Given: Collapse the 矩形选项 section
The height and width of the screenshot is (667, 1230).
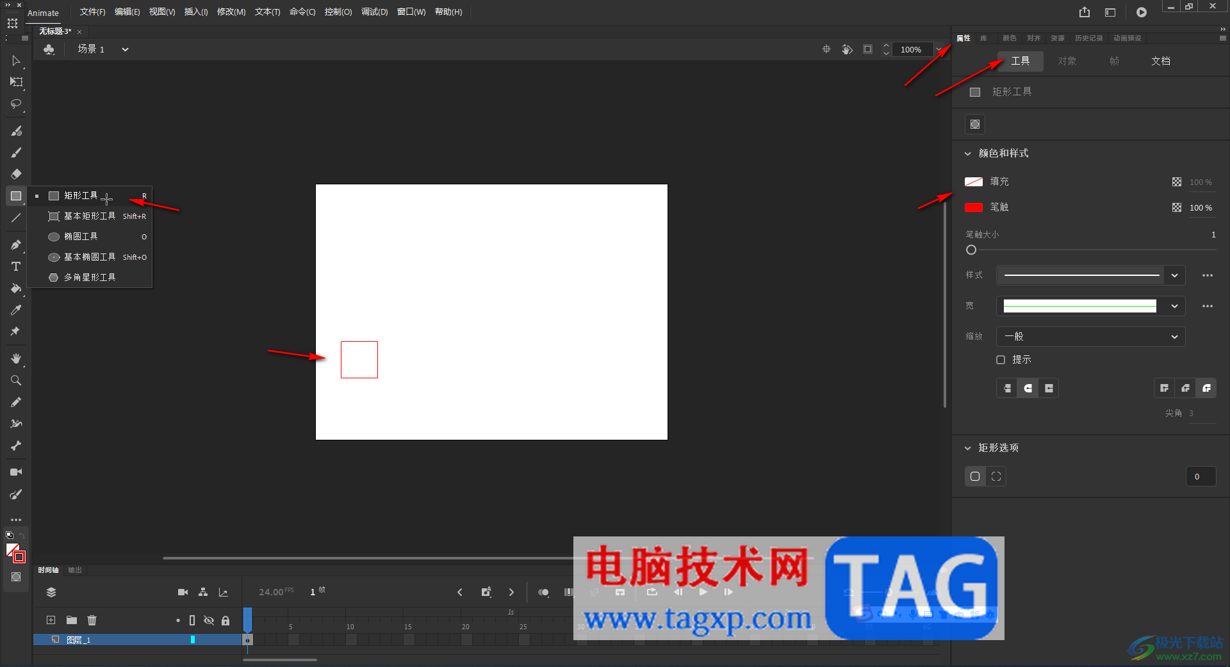Looking at the screenshot, I should point(968,448).
